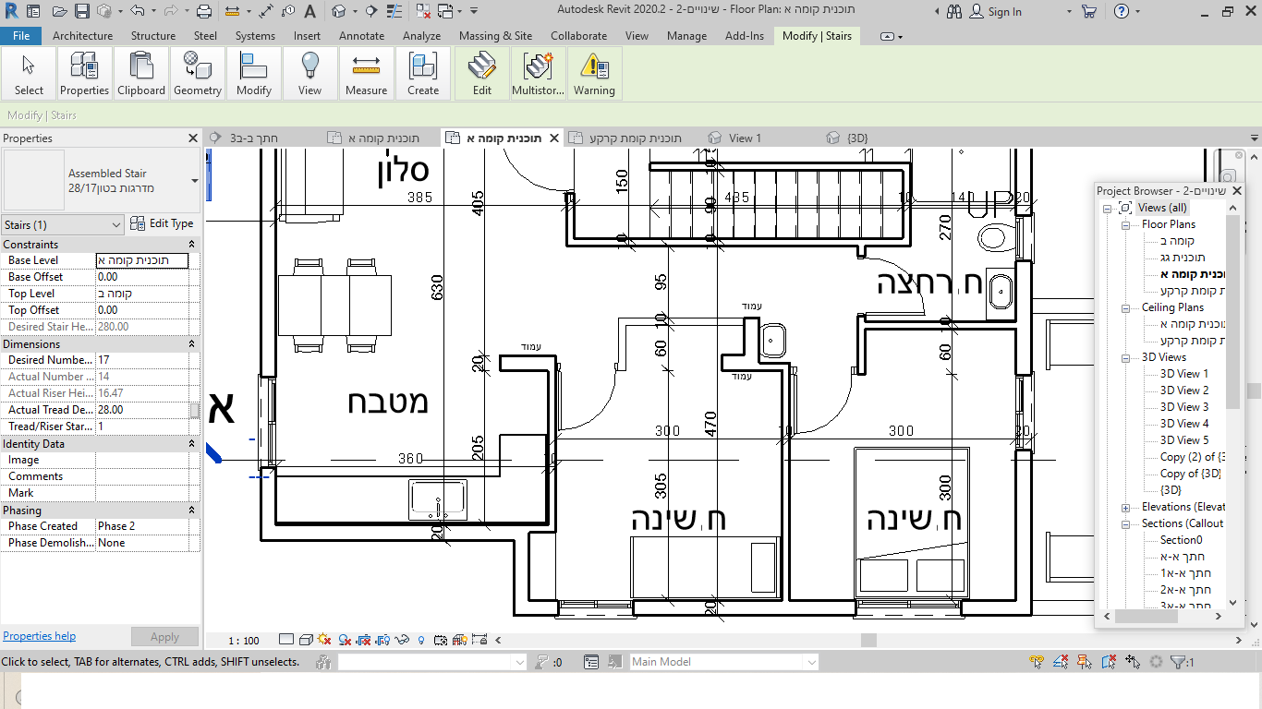Viewport: 1262px width, 709px height.
Task: Open the Clipboard ribbon panel
Action: click(x=141, y=73)
